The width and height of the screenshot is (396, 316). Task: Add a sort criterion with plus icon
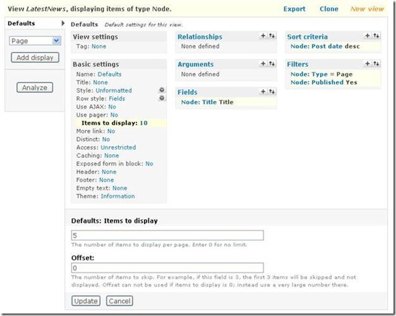click(x=368, y=36)
